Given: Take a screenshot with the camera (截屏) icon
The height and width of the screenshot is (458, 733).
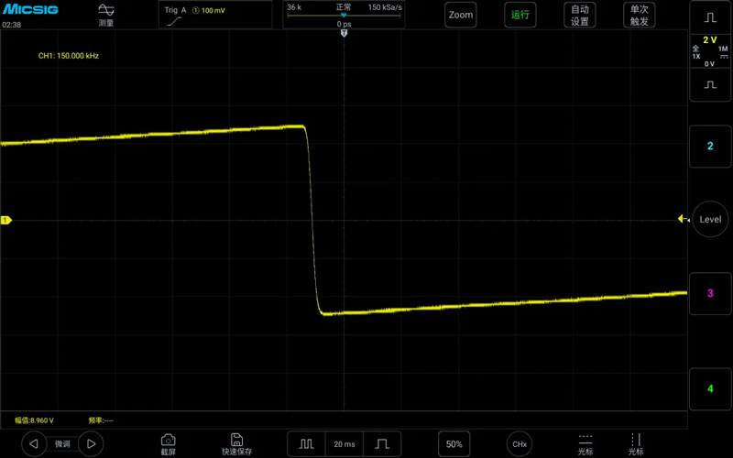Looking at the screenshot, I should point(169,444).
